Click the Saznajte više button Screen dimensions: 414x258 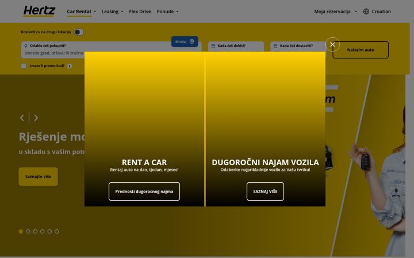click(39, 177)
